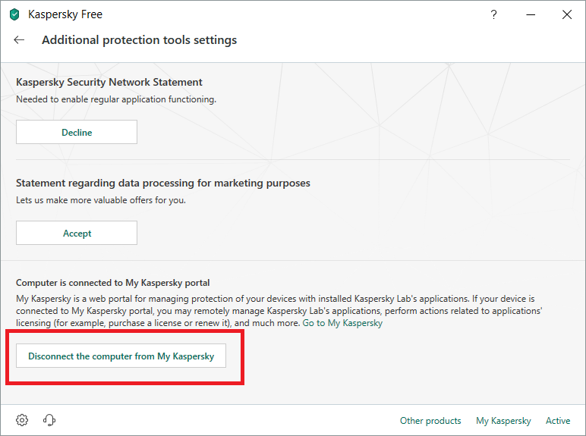Click the Kaspersky shield logo icon
The width and height of the screenshot is (586, 436).
(x=14, y=14)
